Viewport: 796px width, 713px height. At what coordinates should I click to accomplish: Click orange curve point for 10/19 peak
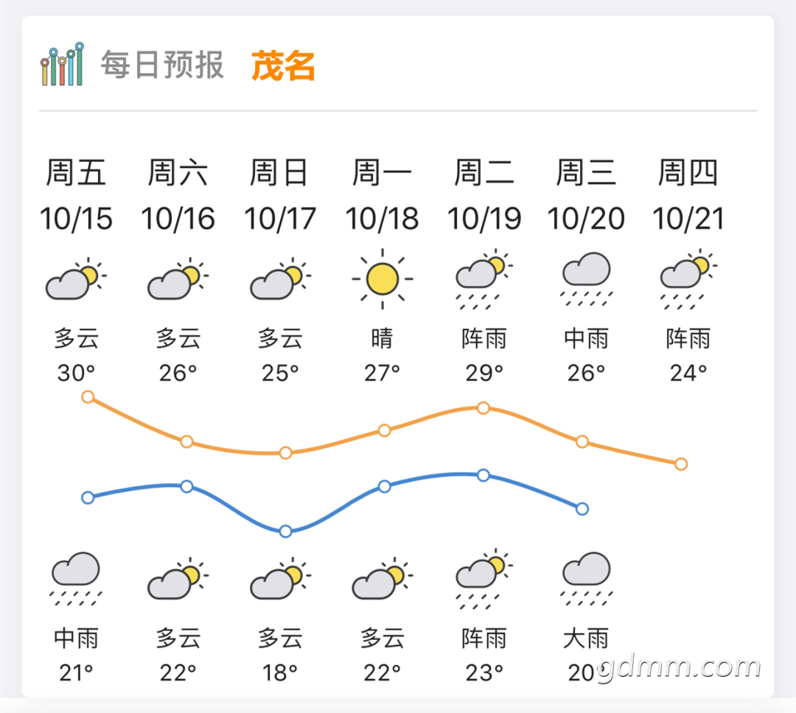(x=483, y=408)
